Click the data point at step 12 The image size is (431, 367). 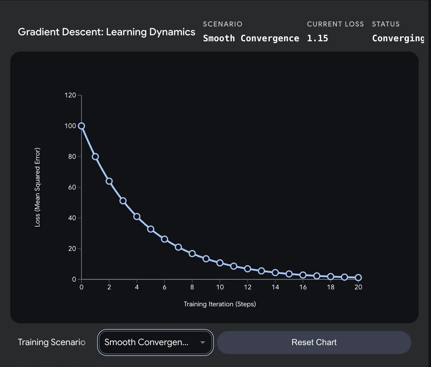pyautogui.click(x=248, y=269)
